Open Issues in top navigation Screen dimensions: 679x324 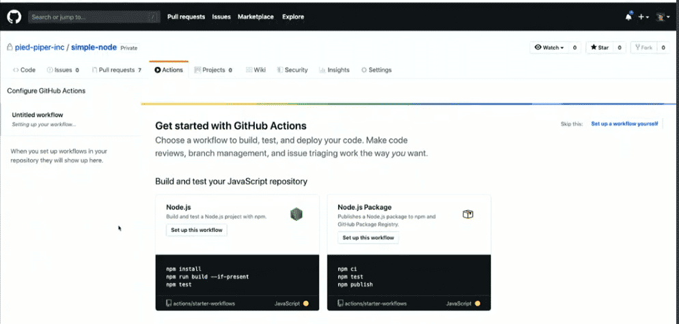click(221, 17)
